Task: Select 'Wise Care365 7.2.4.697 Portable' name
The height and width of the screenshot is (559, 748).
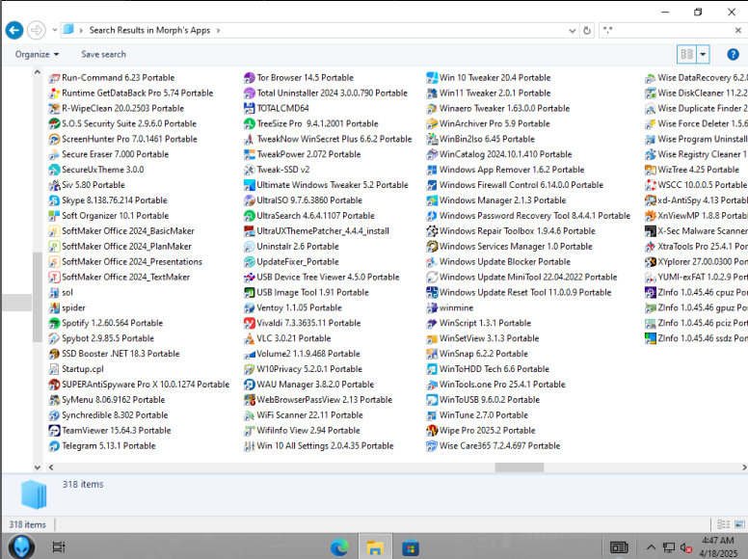Action: click(500, 446)
